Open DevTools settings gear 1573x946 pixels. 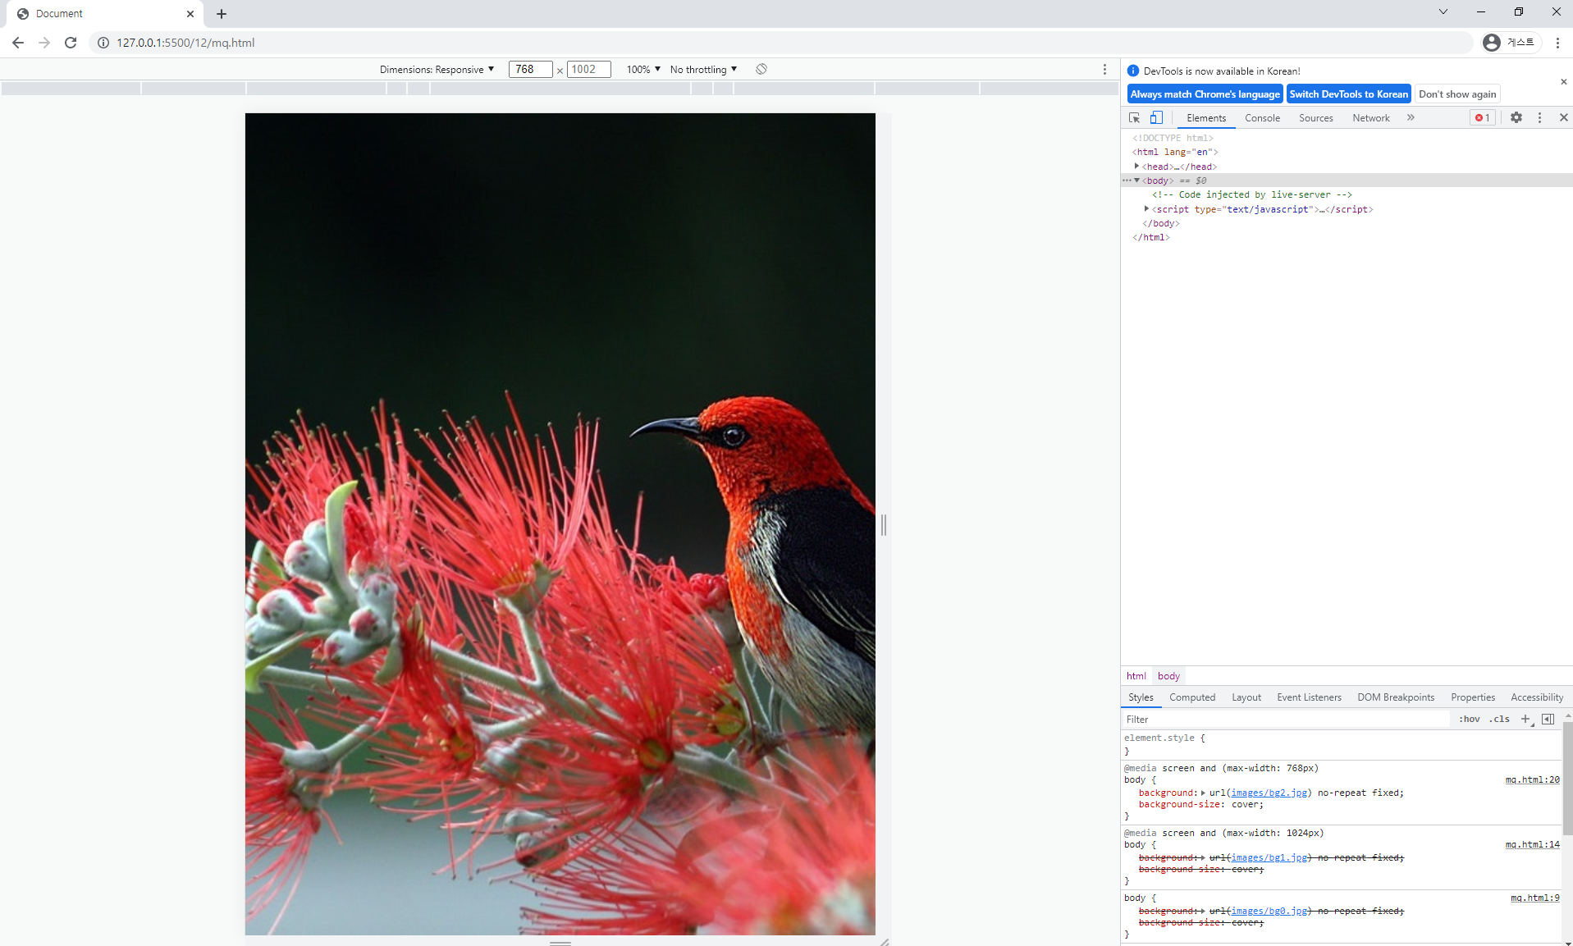click(x=1516, y=117)
